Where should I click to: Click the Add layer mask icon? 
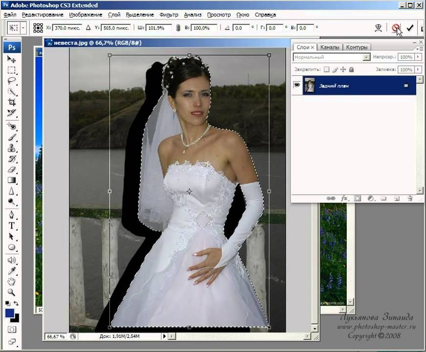[x=357, y=198]
